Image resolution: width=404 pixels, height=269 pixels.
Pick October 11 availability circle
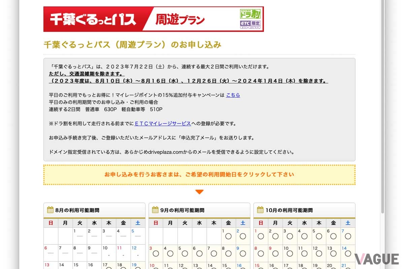tap(304, 253)
